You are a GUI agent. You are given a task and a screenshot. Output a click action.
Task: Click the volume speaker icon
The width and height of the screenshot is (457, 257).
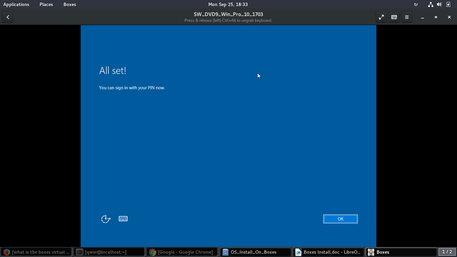click(x=439, y=4)
